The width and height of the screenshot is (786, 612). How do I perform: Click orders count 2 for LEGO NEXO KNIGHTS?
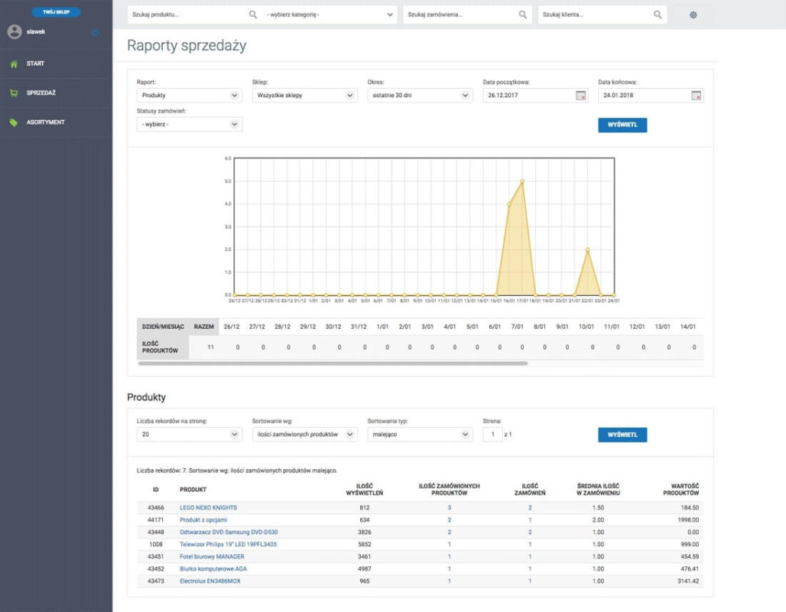point(530,508)
